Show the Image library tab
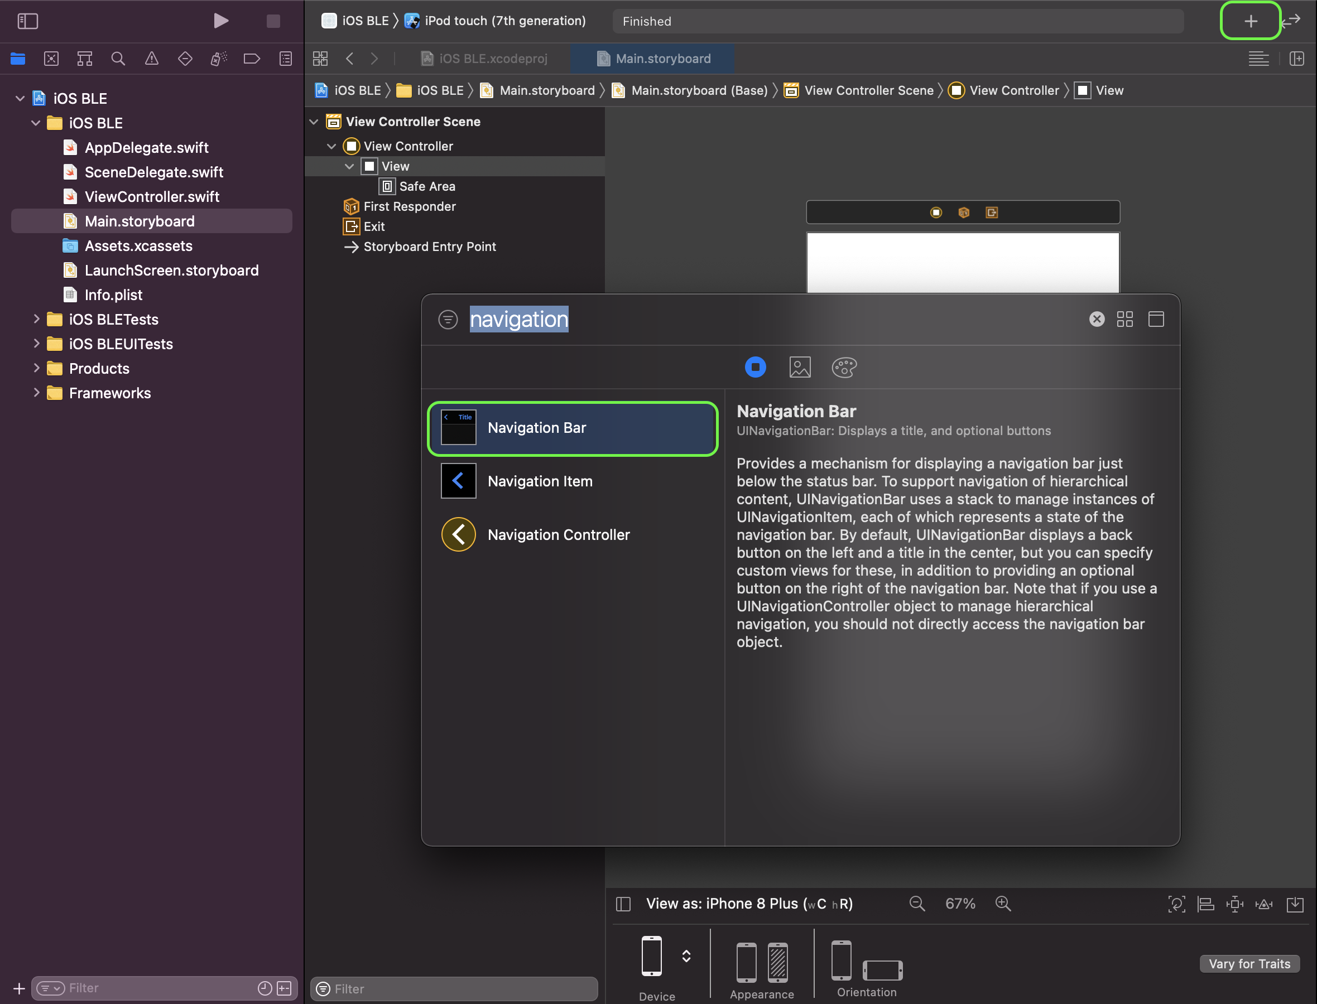Screen dimensions: 1317x1004 coord(800,367)
